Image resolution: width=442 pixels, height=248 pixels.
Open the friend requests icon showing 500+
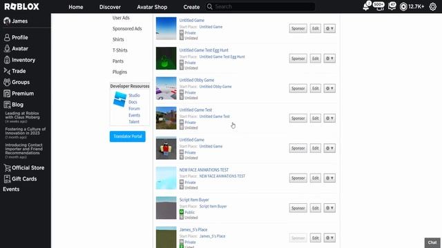[379, 6]
